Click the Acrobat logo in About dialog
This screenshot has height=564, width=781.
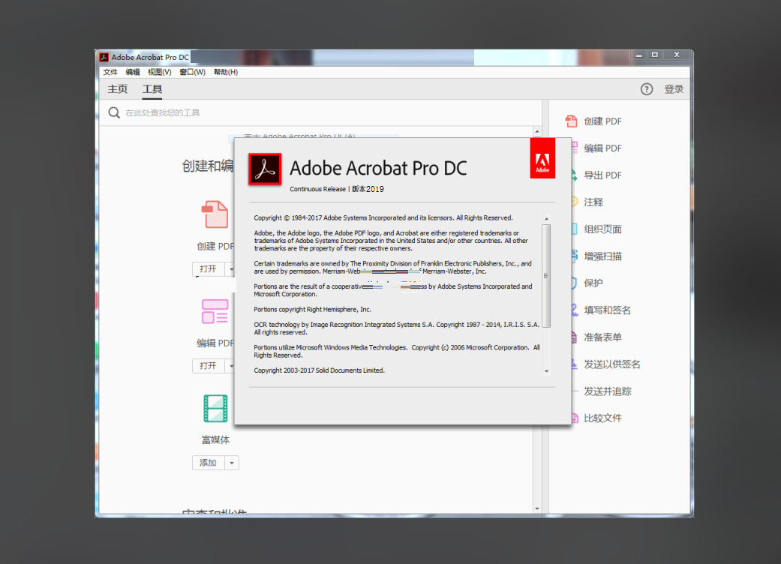click(265, 169)
